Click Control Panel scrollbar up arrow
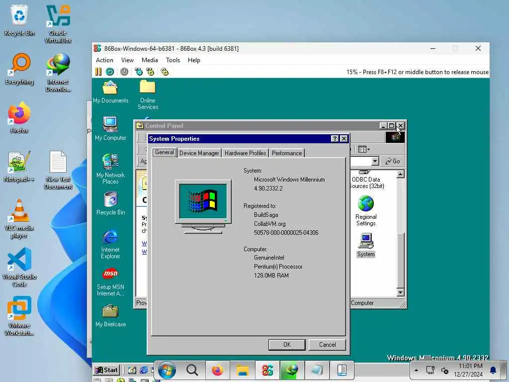The height and width of the screenshot is (382, 509). 400,175
